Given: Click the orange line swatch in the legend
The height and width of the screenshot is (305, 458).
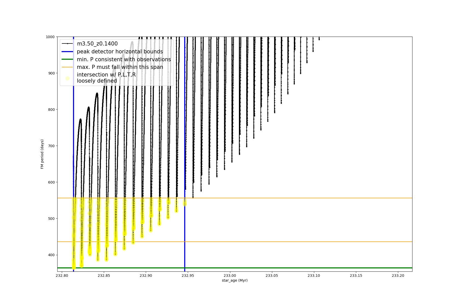Looking at the screenshot, I should point(67,67).
